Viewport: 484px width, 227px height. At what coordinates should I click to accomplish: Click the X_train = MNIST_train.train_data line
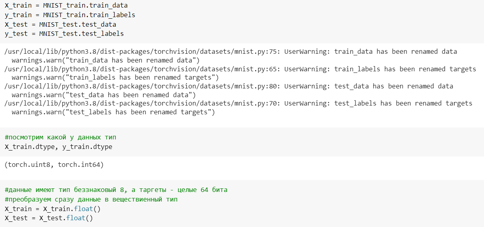(66, 6)
